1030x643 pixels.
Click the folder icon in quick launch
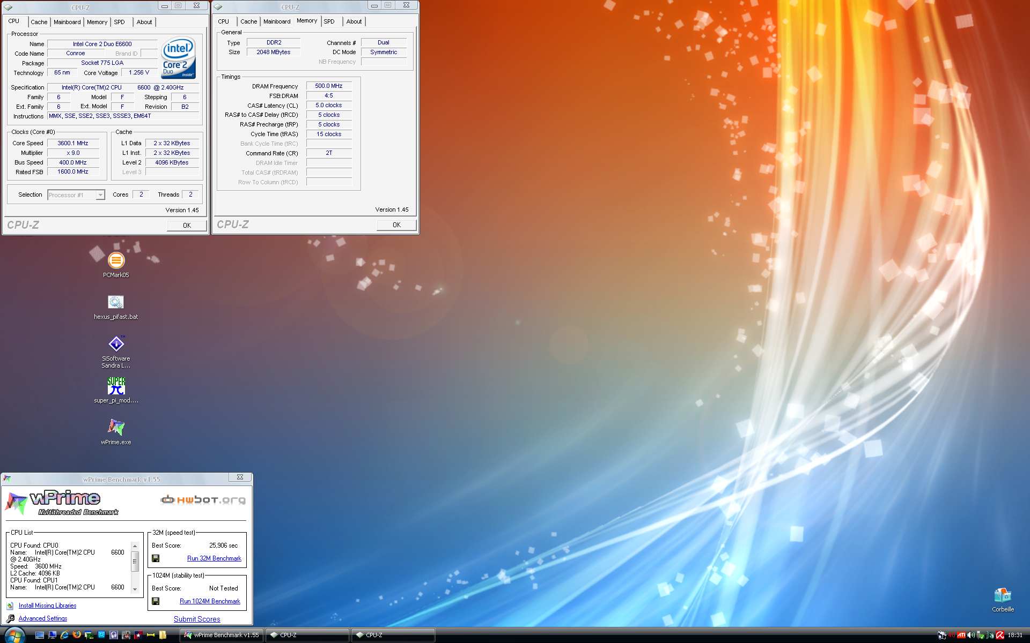(x=163, y=635)
